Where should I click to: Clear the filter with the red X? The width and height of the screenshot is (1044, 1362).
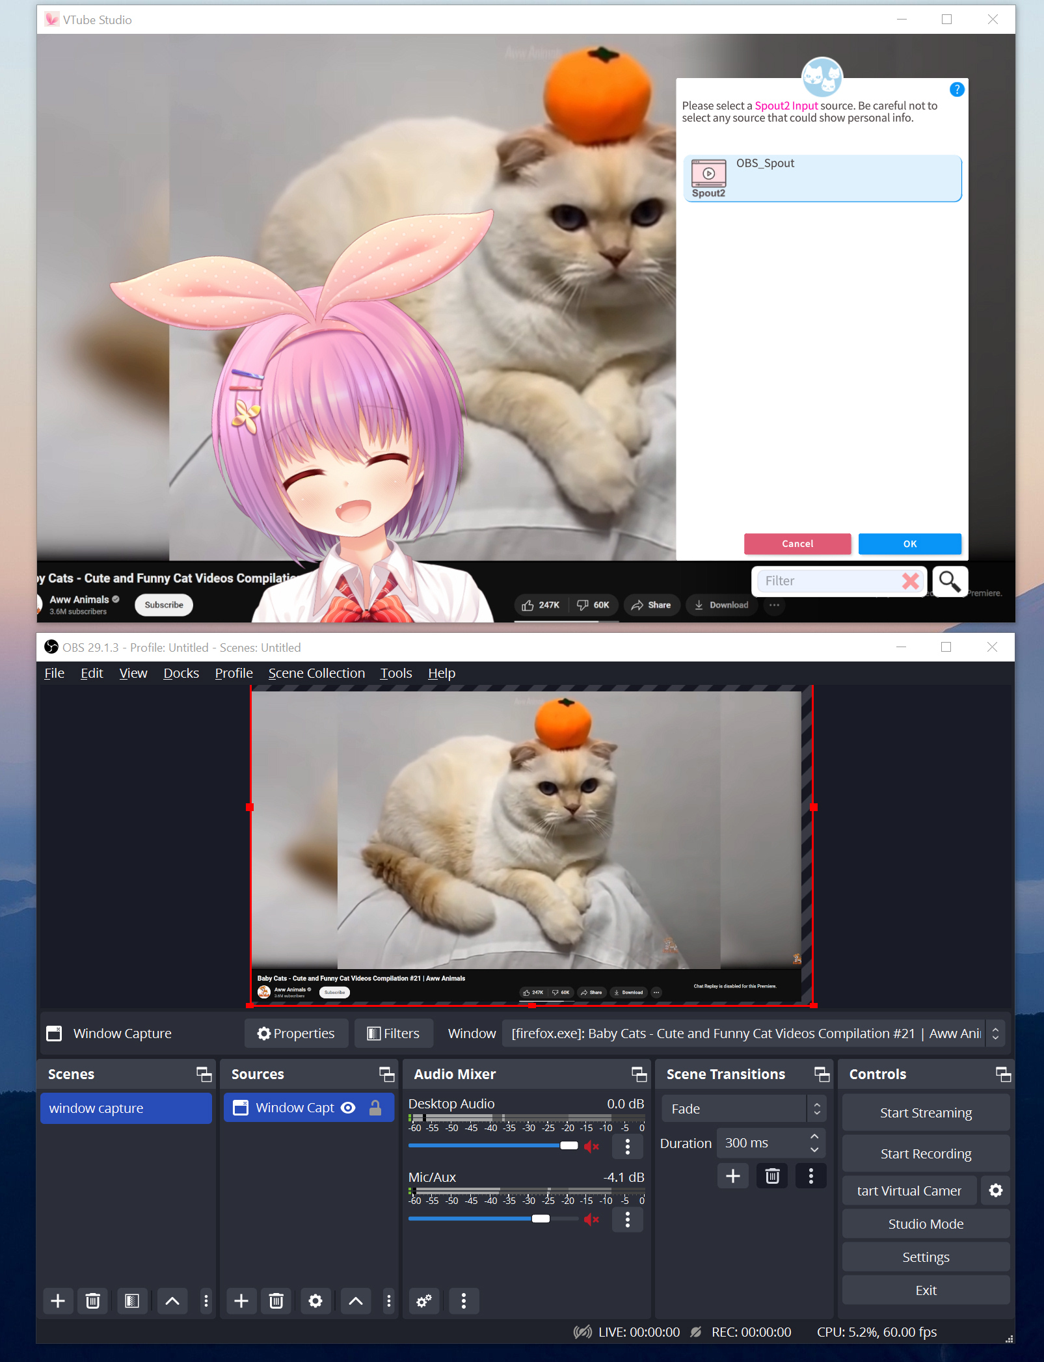tap(911, 580)
